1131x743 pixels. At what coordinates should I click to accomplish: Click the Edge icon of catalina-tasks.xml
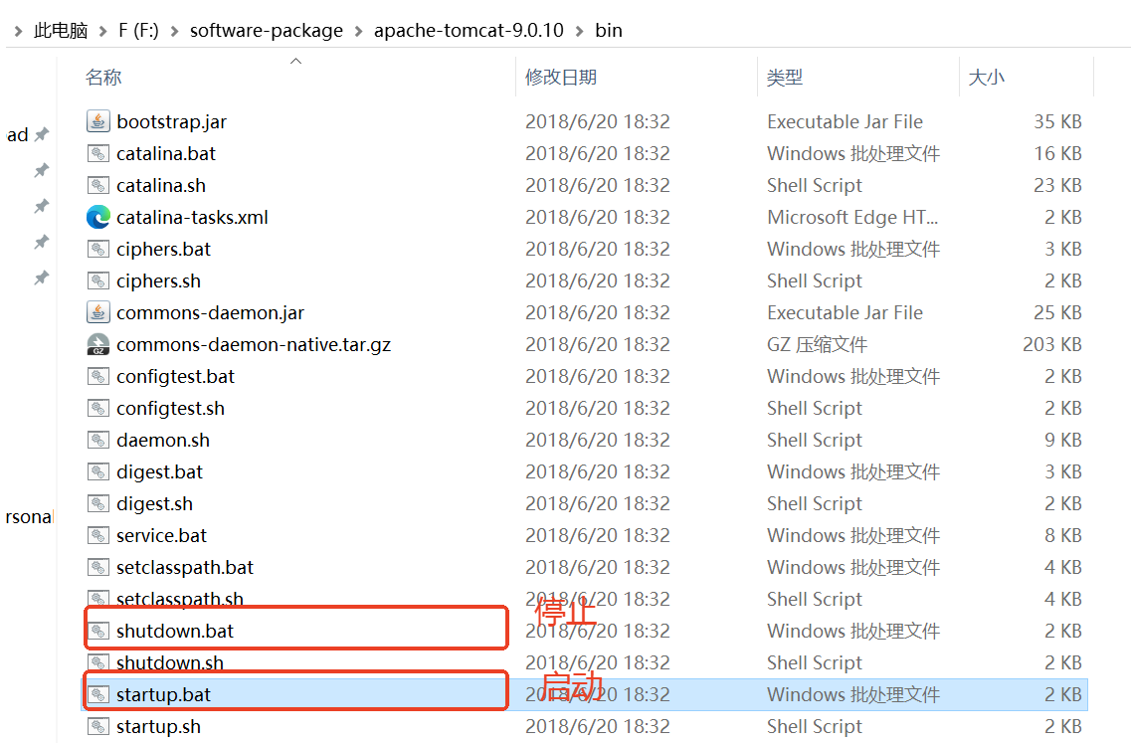pos(98,217)
